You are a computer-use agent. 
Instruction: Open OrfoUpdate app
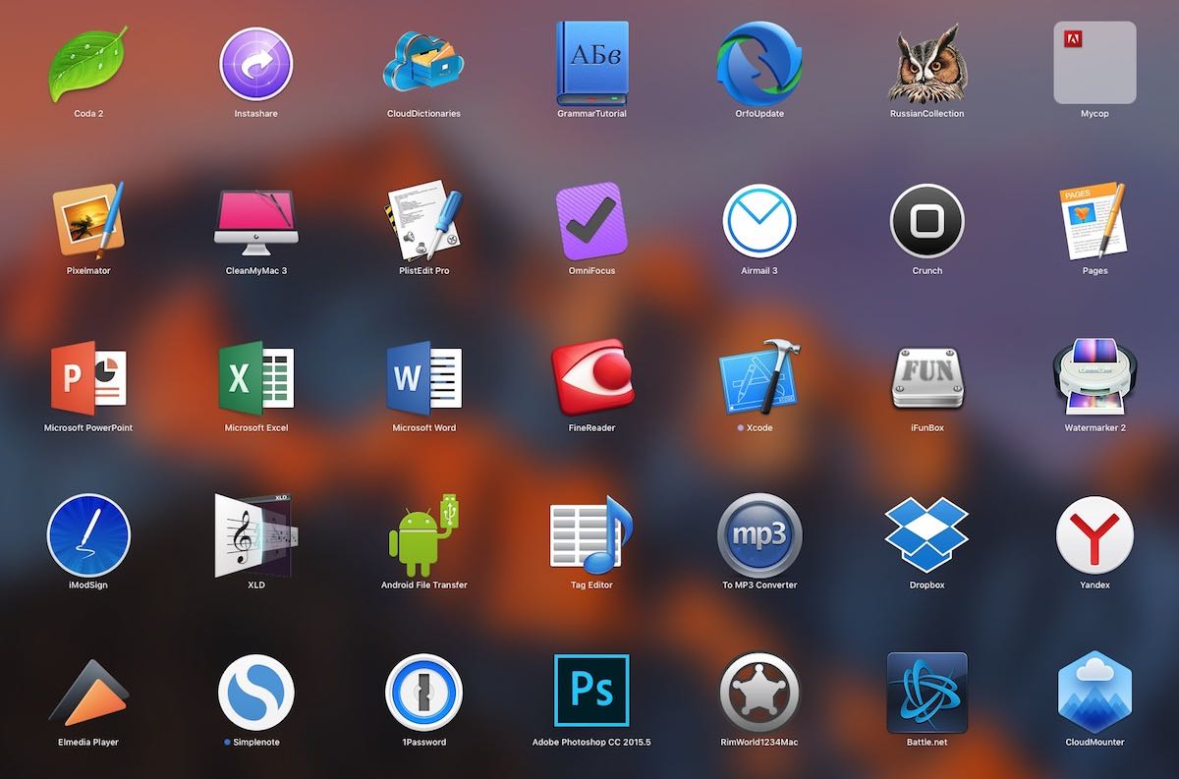pos(758,64)
